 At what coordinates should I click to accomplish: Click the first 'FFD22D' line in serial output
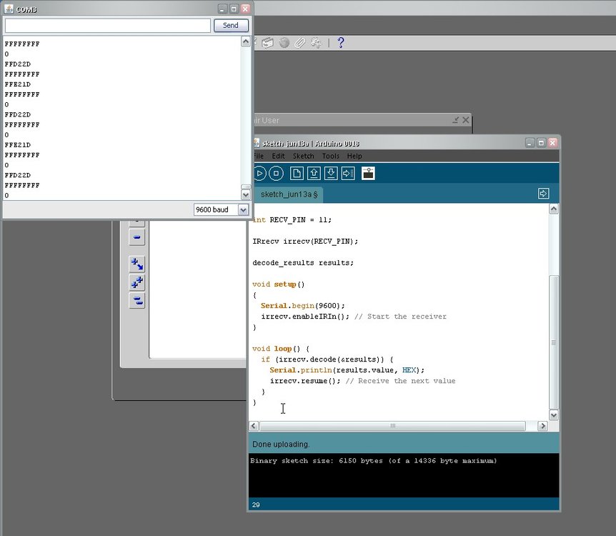click(x=18, y=64)
